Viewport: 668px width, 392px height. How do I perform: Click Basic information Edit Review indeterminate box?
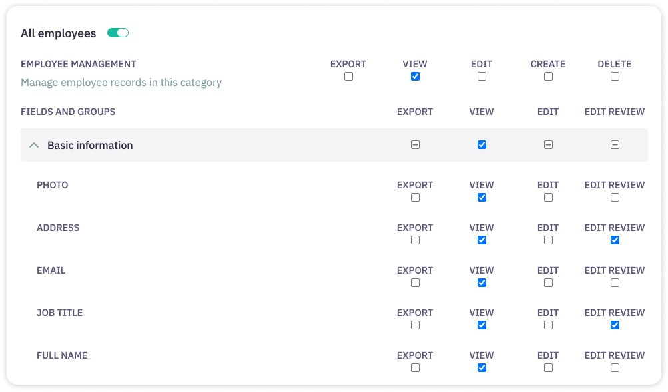615,144
